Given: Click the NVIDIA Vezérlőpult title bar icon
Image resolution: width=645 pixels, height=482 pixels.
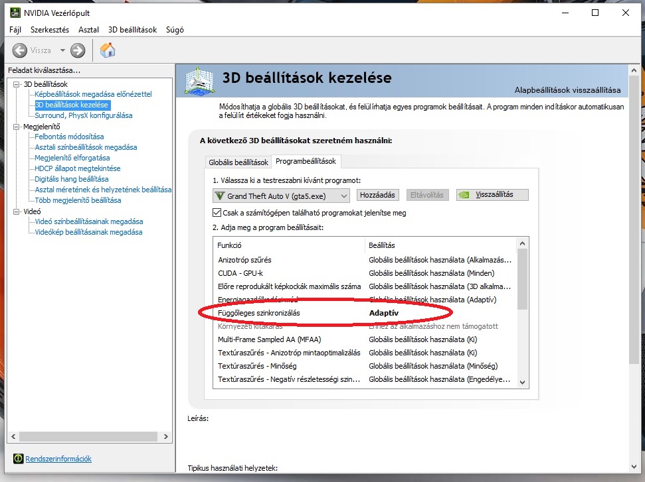Looking at the screenshot, I should click(x=15, y=13).
